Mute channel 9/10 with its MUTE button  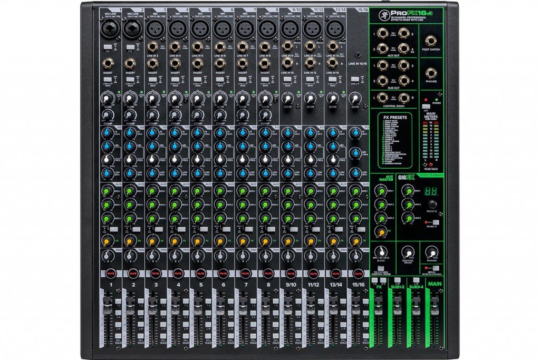(x=291, y=273)
